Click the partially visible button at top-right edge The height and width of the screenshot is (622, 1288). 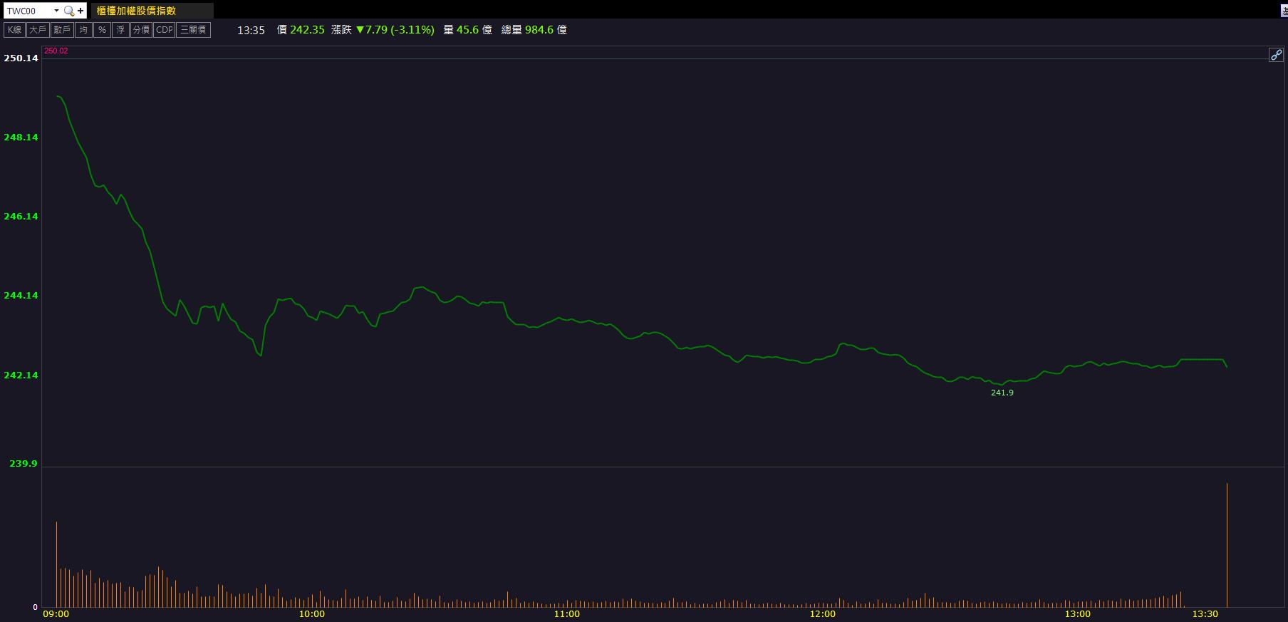[1284, 11]
